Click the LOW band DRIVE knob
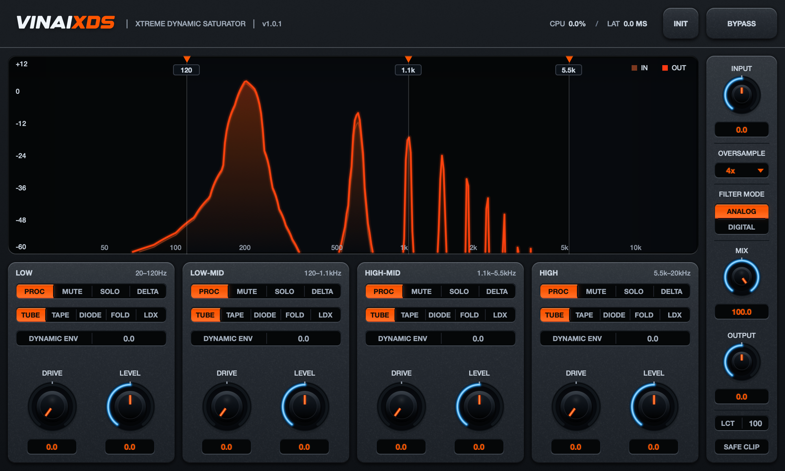Viewport: 785px width, 471px height. tap(52, 407)
